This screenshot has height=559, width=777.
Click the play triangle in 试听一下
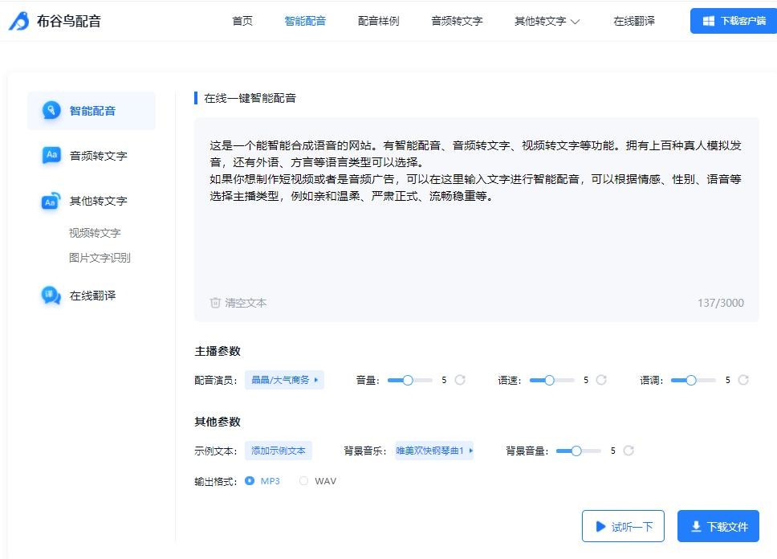tap(600, 526)
